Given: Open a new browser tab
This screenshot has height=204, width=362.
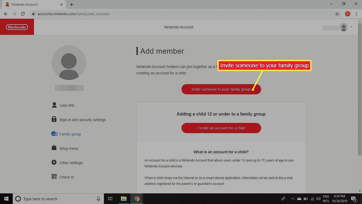Looking at the screenshot, I should pos(72,5).
